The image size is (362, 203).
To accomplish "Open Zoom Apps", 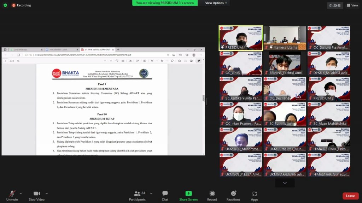I will [x=255, y=194].
